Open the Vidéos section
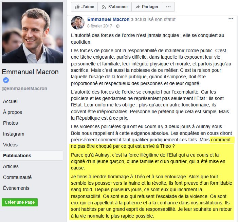This screenshot has width=238, height=222. (10, 145)
